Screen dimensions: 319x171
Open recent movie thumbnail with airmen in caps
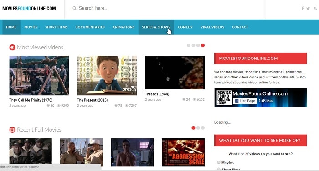[31, 151]
